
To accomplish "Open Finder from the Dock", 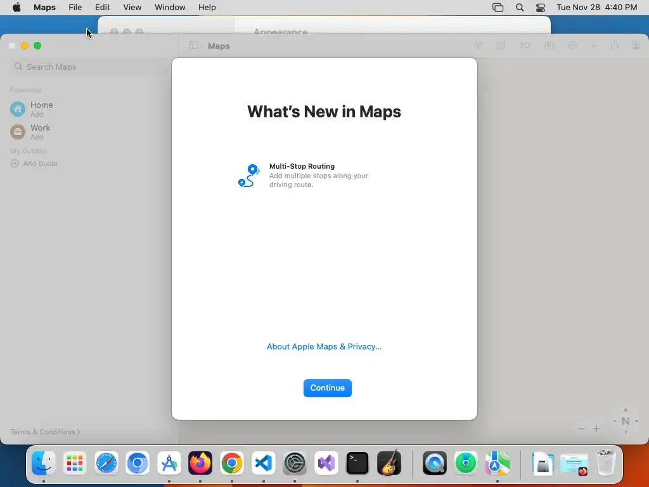I will [x=44, y=463].
